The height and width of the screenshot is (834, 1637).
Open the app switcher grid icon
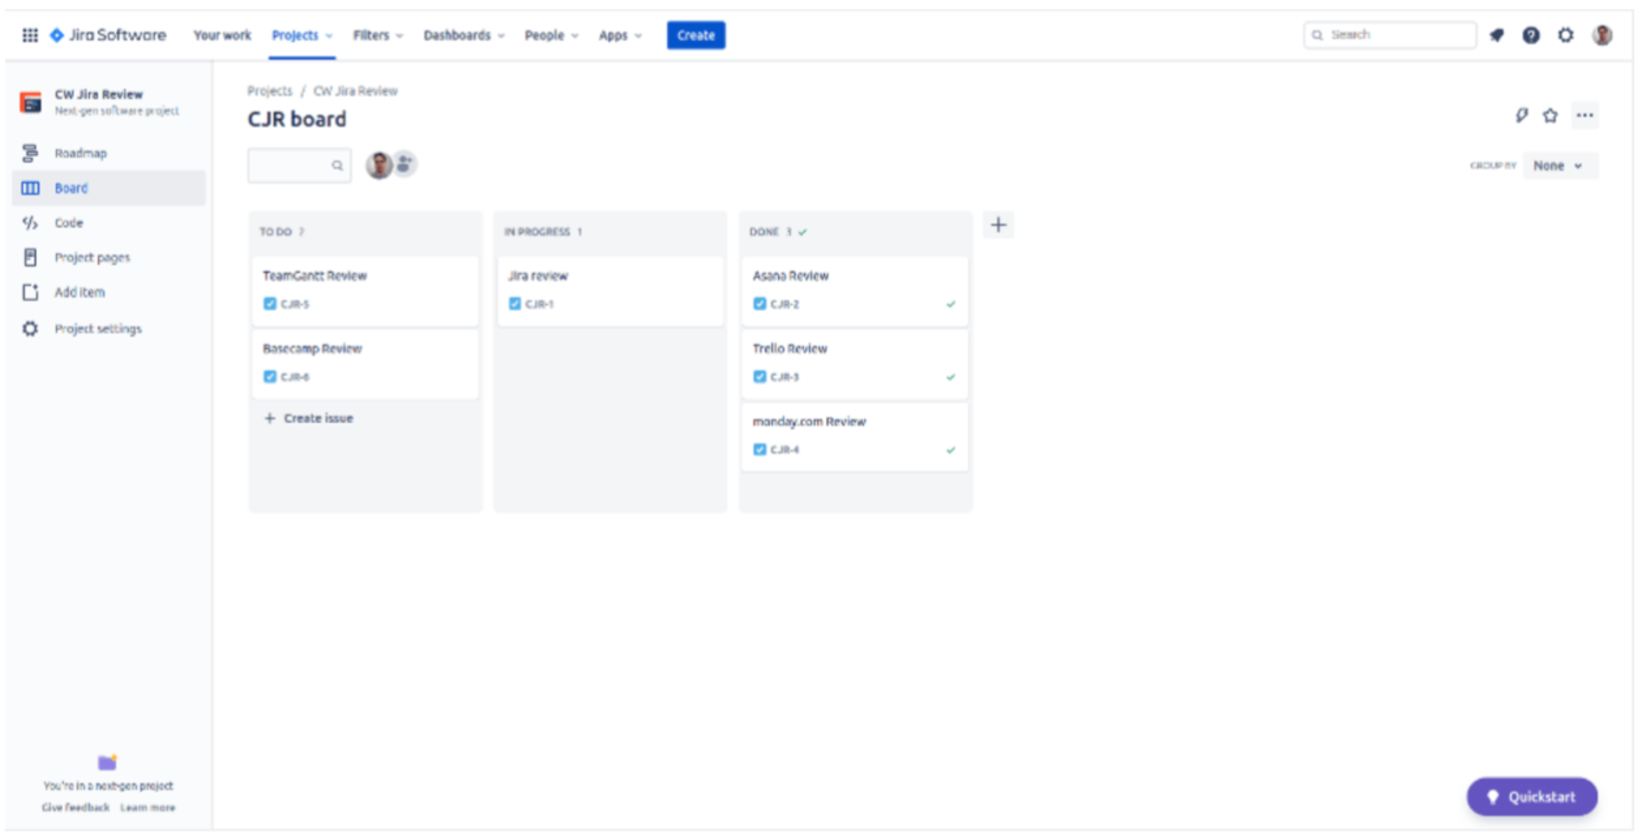tap(29, 35)
